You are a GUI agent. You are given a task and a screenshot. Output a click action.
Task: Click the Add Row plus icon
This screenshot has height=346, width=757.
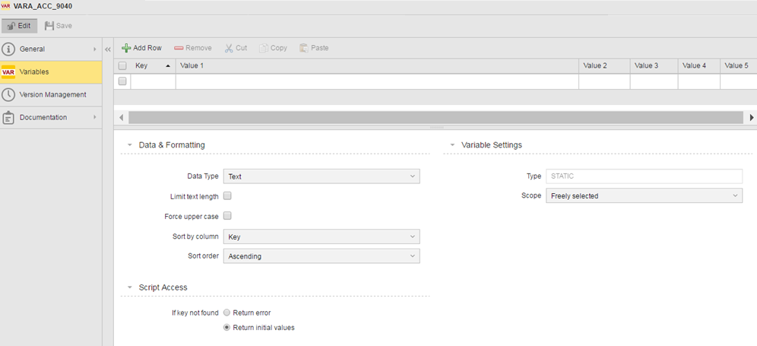click(x=127, y=48)
